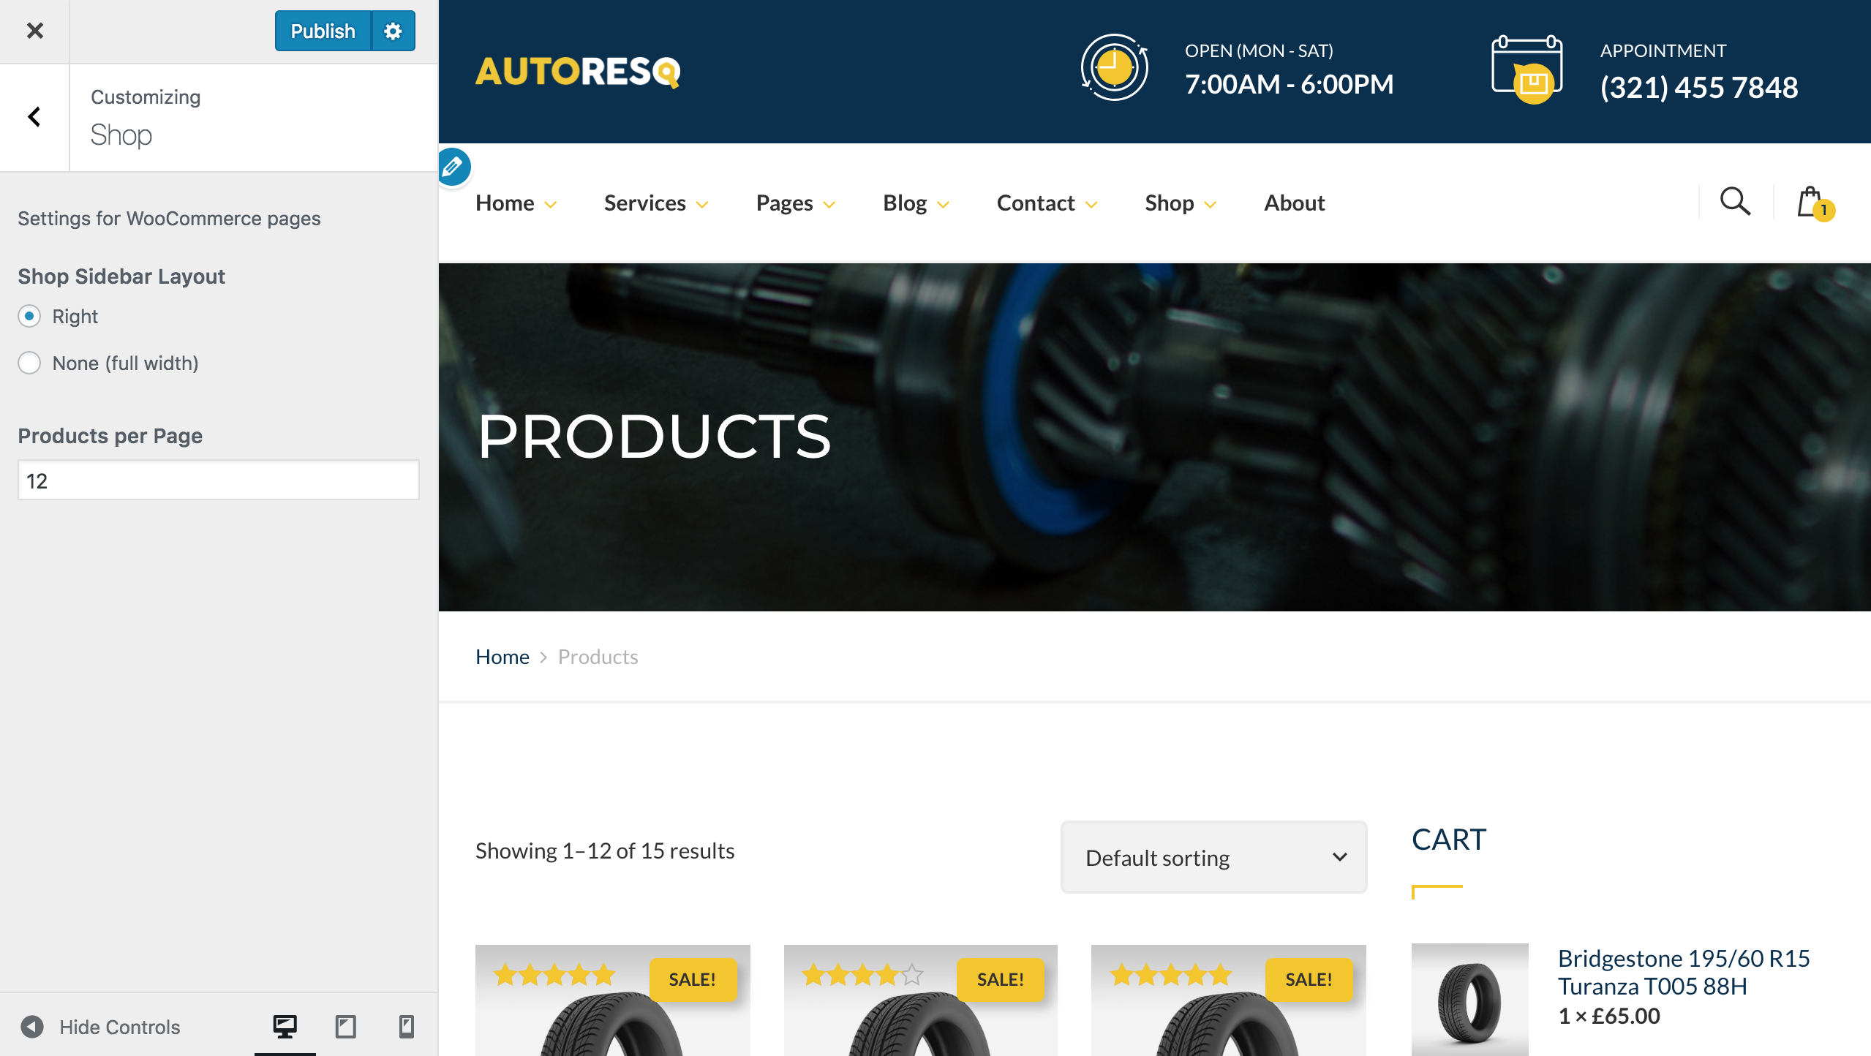Close the Customizer with the X icon
This screenshot has height=1056, width=1871.
[34, 31]
